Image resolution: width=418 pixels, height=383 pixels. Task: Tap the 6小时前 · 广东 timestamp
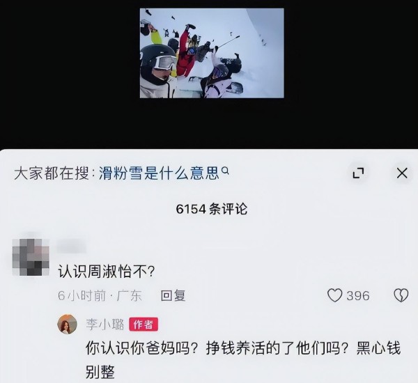point(100,295)
